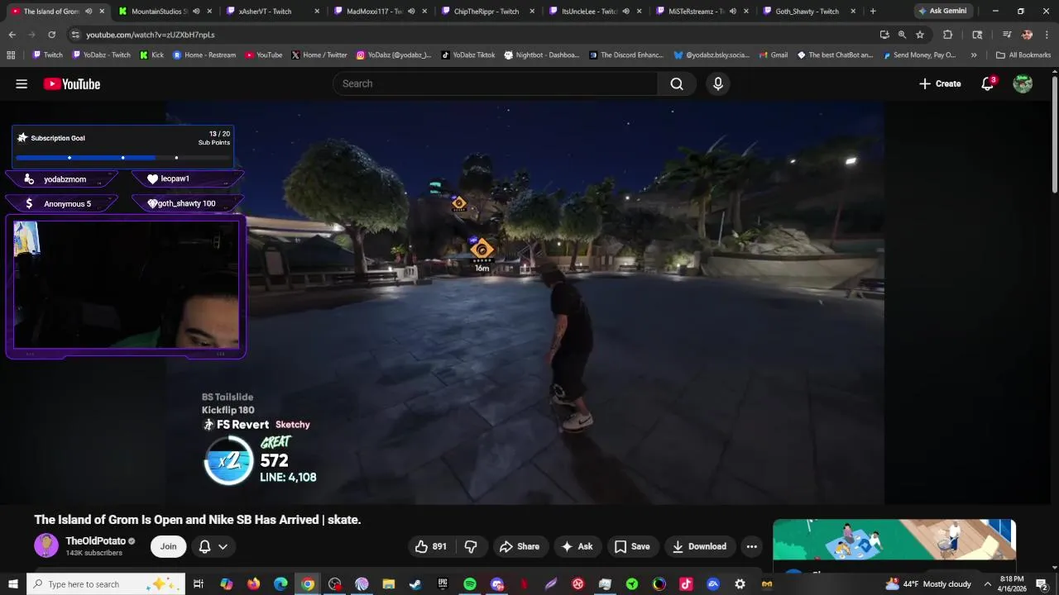Open a new browser tab
Viewport: 1059px width, 595px height.
click(x=873, y=12)
